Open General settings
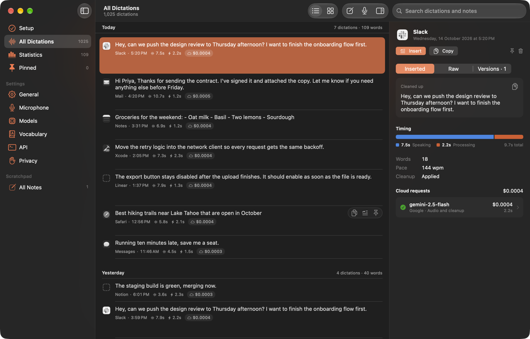Image resolution: width=530 pixels, height=339 pixels. click(x=48, y=94)
